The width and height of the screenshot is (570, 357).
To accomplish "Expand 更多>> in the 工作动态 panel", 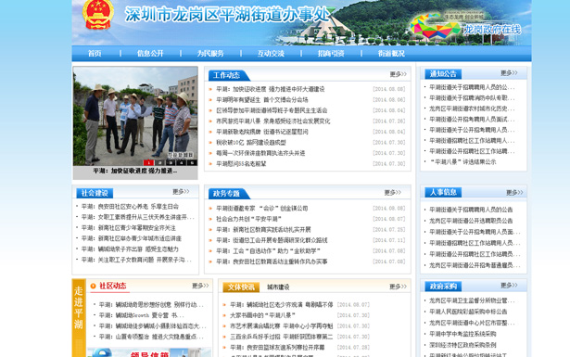I will pyautogui.click(x=398, y=74).
